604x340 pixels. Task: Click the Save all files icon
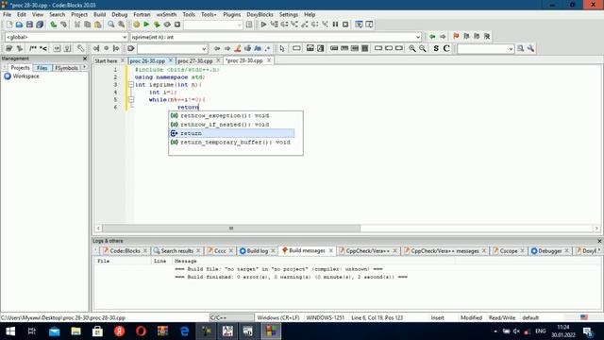click(x=40, y=25)
